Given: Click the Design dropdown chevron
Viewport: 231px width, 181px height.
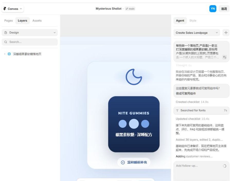Looking at the screenshot, I should (55, 33).
